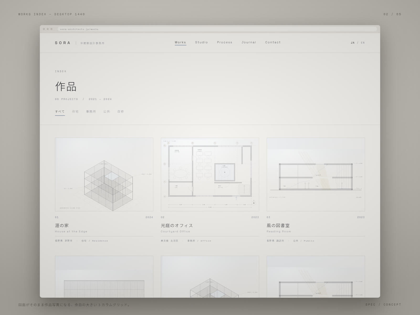Viewport: 420px width, 315px height.
Task: Open the 涯の家 axonometric drawing thumbnail
Action: point(104,174)
